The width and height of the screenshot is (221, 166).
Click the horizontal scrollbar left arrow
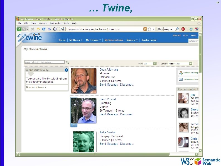pyautogui.click(x=18, y=154)
